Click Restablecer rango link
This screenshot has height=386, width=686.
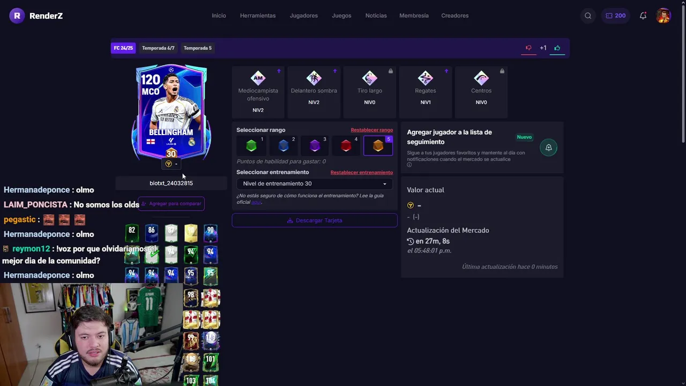click(x=371, y=130)
